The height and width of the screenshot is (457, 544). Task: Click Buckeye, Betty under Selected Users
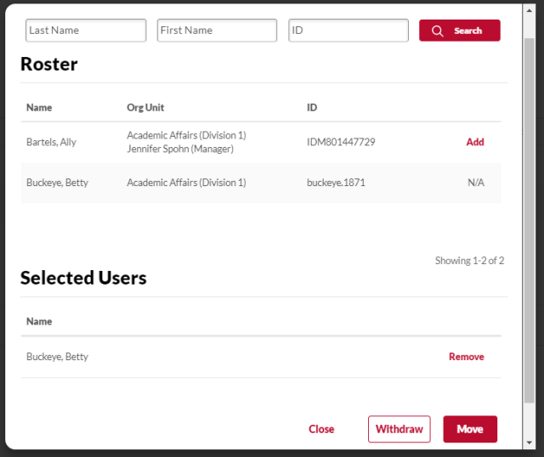click(x=57, y=357)
